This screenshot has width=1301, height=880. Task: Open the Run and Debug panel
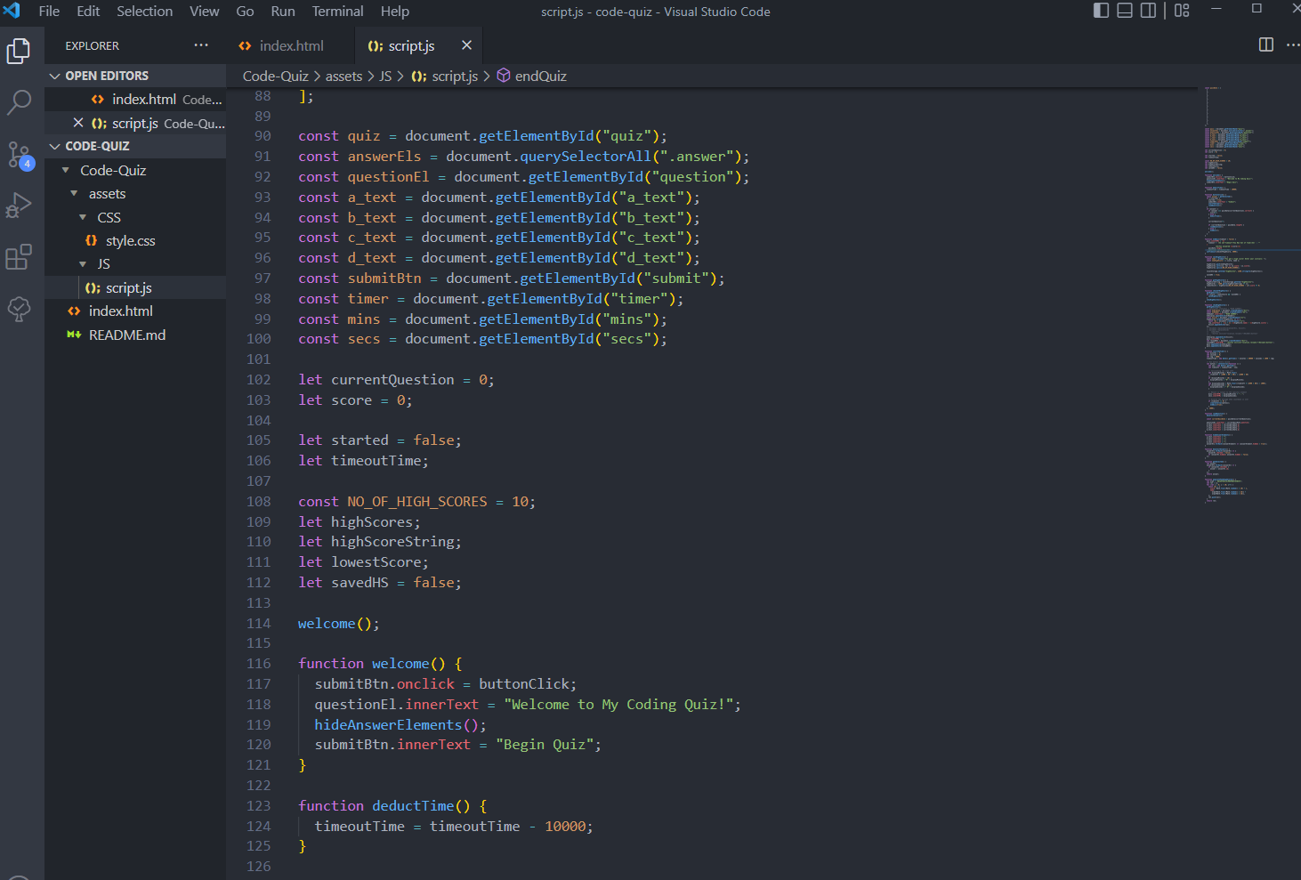click(20, 206)
